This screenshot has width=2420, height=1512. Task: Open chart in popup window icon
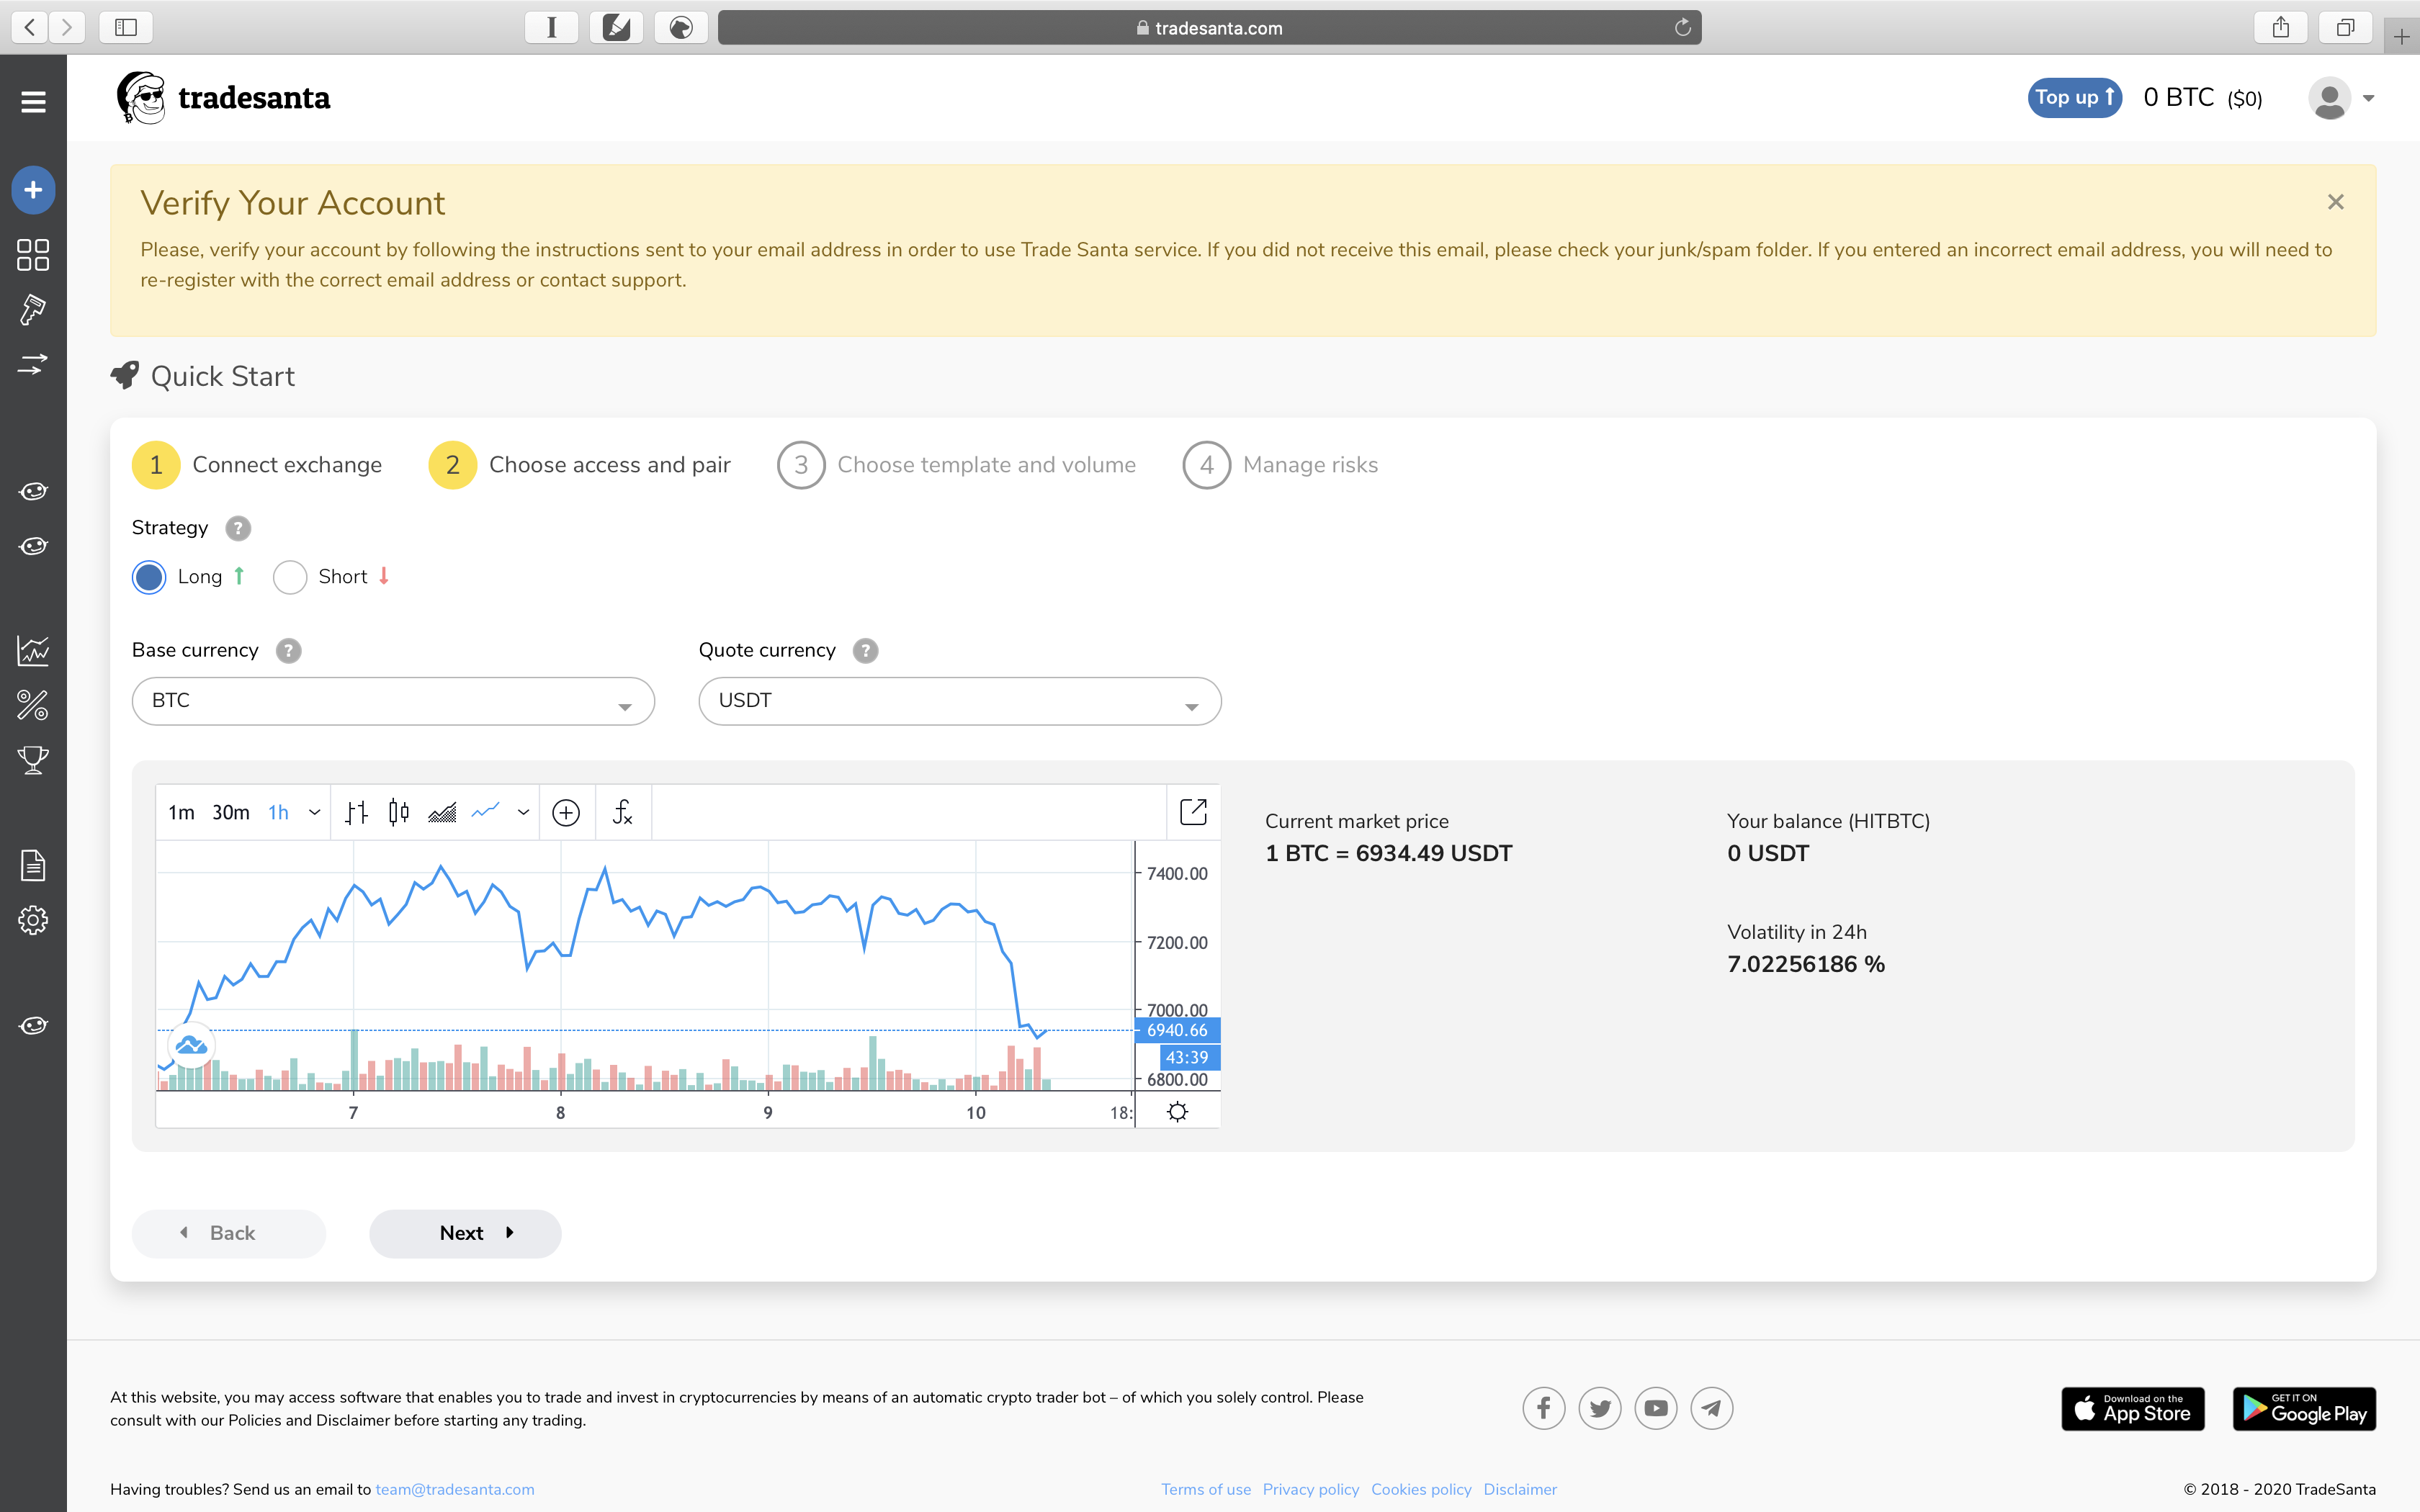pos(1193,812)
